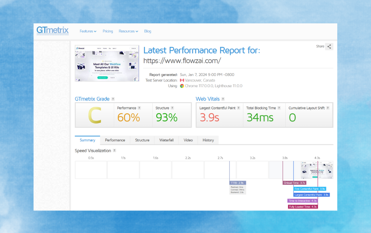Screen dimensions: 371x233
Task: Click the 93% structure score
Action: point(167,118)
